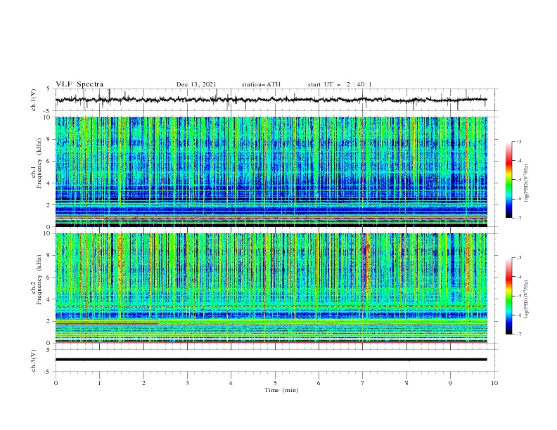Click the '-5' label on ch.2 colorbar
Viewport: 557px width, 430px height.
point(518,296)
